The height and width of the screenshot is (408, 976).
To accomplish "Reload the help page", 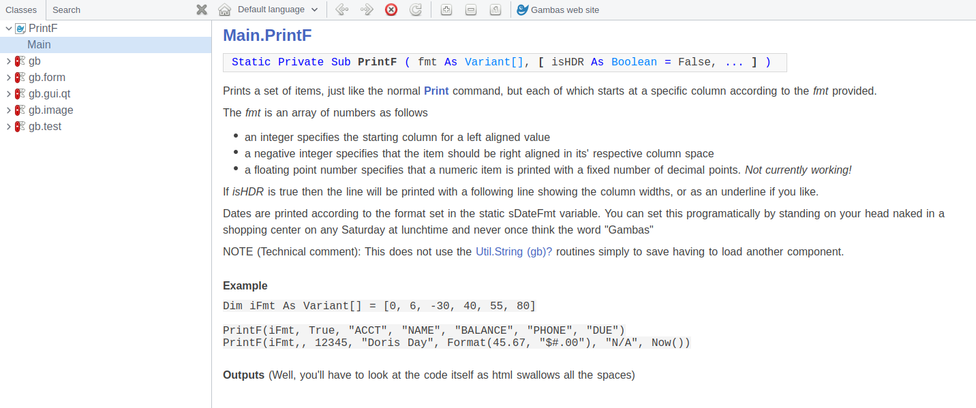I will (415, 10).
